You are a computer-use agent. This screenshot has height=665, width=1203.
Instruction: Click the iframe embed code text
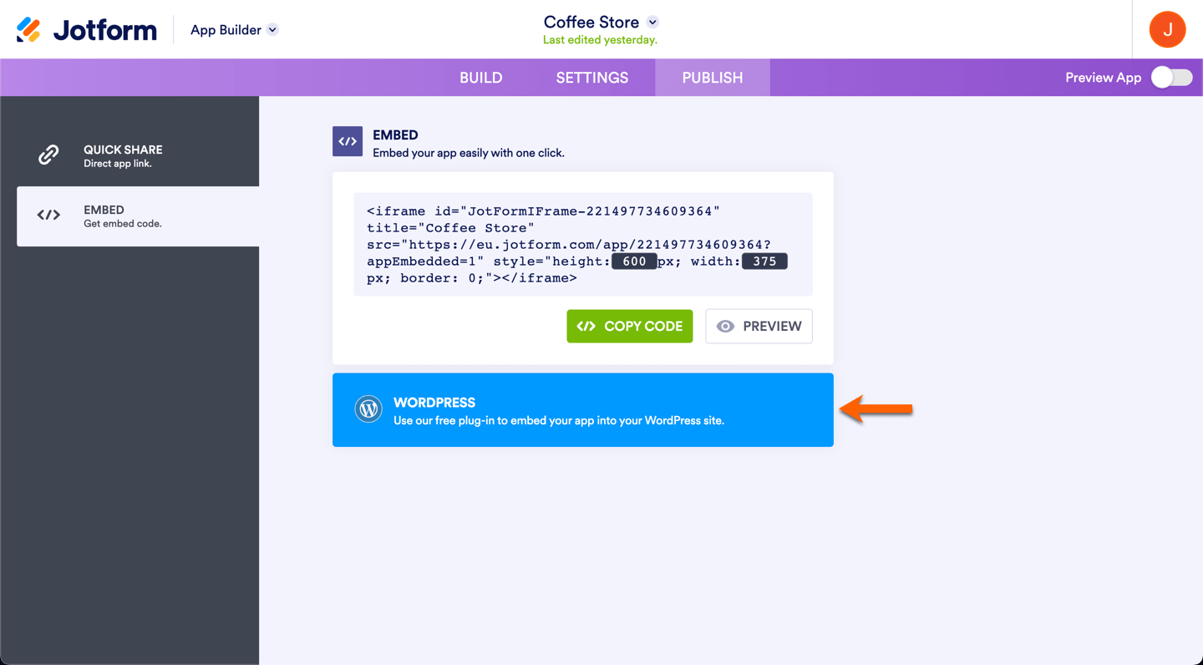(x=583, y=245)
